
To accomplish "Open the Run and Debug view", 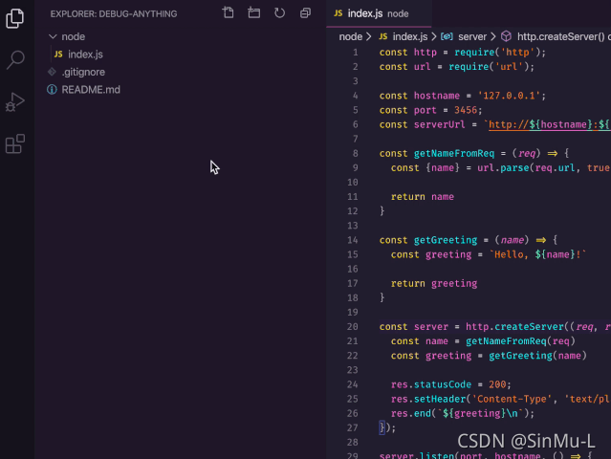I will 15,102.
